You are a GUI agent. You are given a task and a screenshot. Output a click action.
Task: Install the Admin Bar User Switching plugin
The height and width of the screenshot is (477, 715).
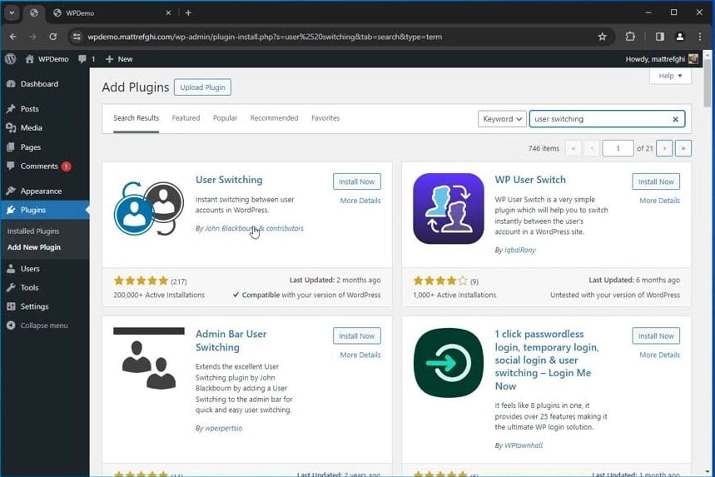[x=356, y=335]
